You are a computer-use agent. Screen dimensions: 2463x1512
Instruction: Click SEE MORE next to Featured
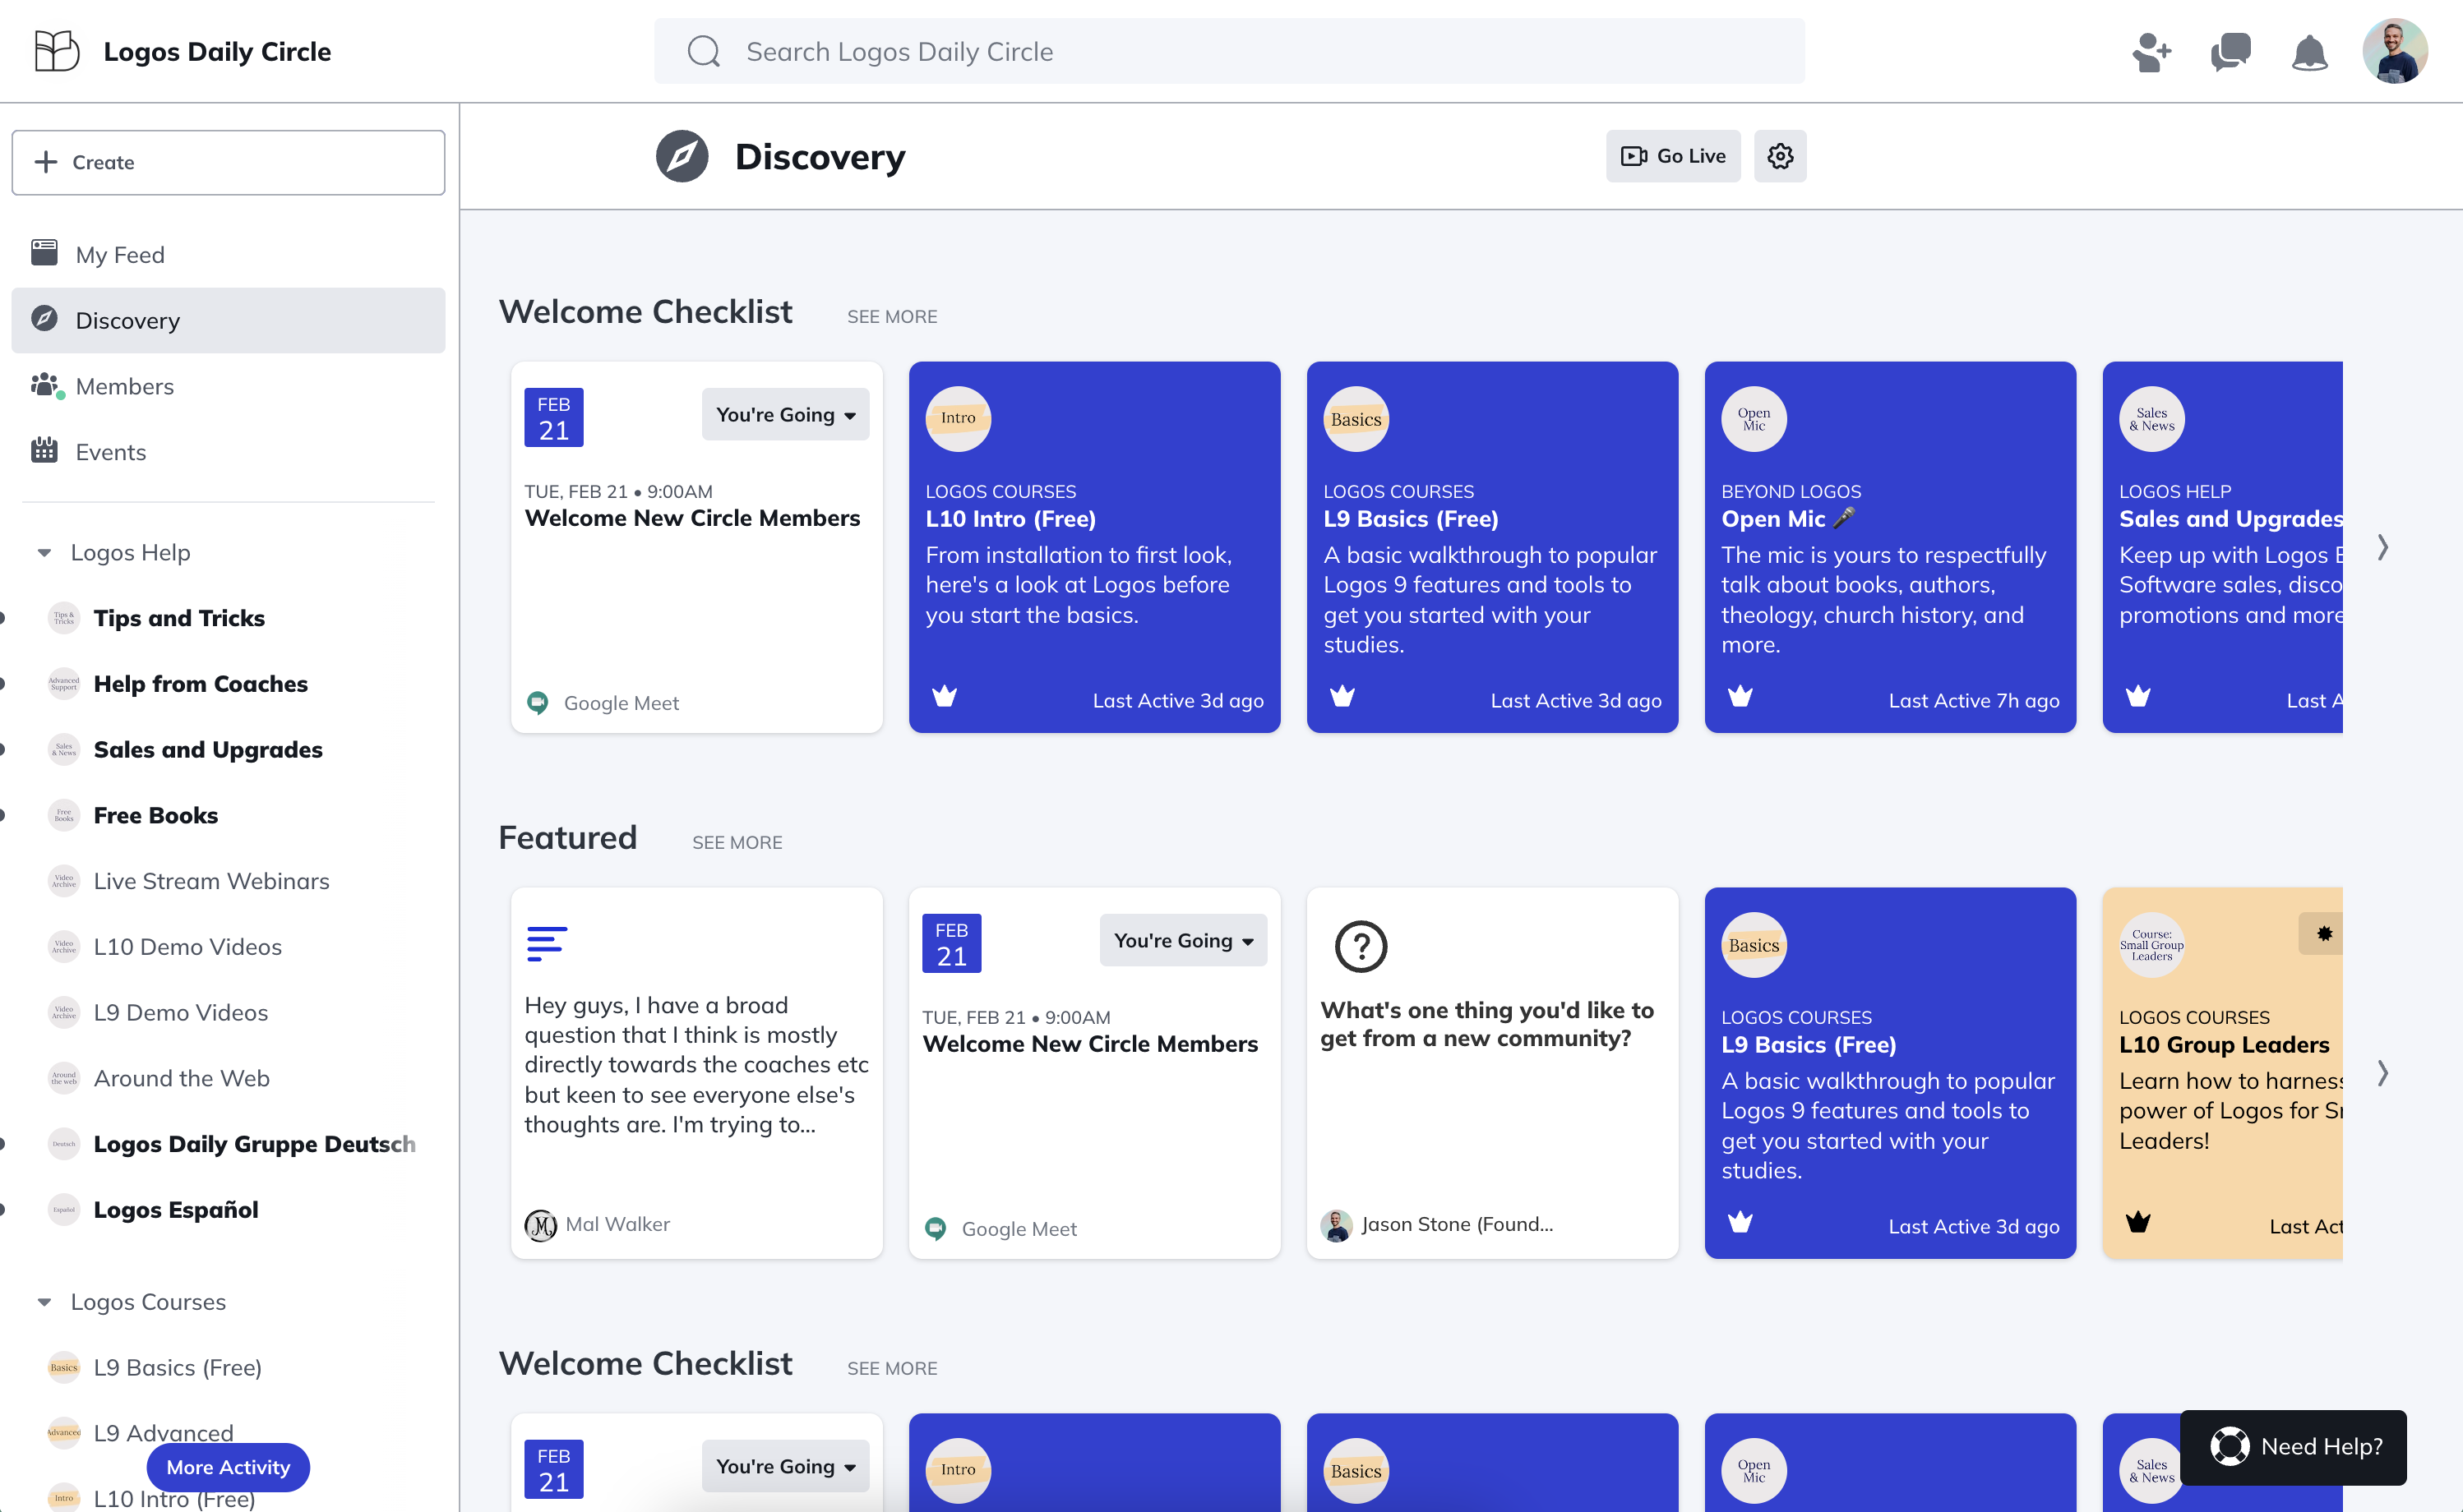tap(737, 842)
